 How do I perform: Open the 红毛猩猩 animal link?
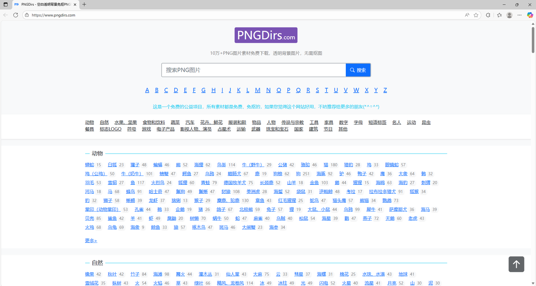287,200
